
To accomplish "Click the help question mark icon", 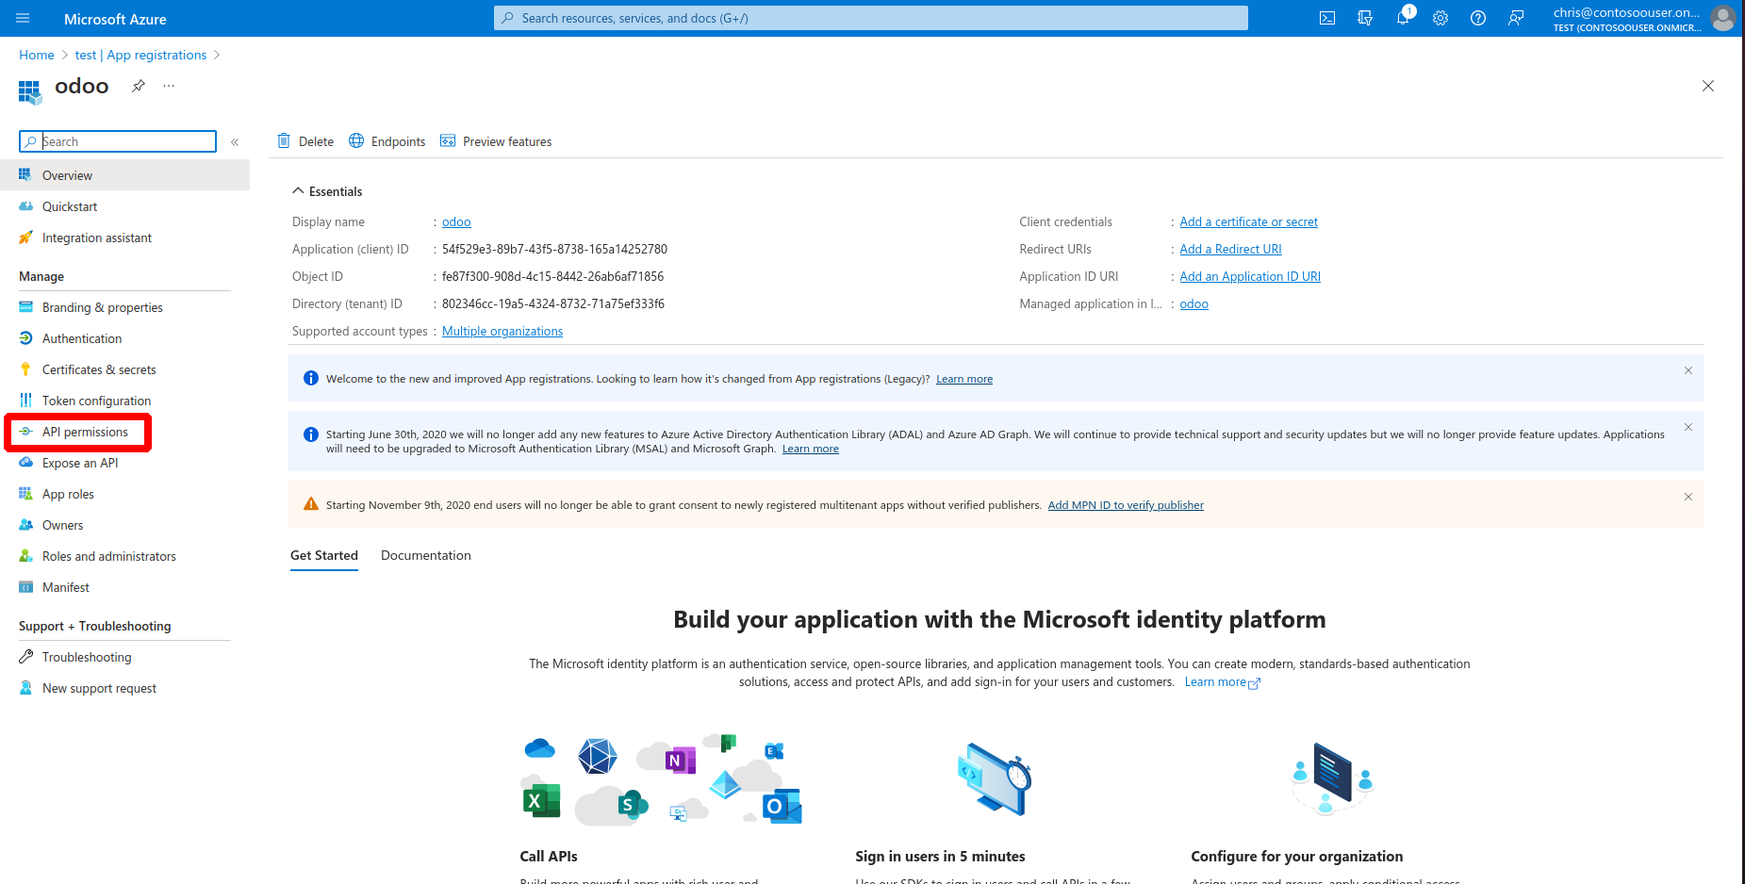I will point(1478,18).
